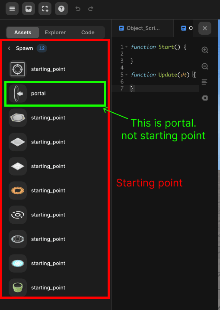The width and height of the screenshot is (220, 310).
Task: Undo the last action
Action: click(x=78, y=9)
